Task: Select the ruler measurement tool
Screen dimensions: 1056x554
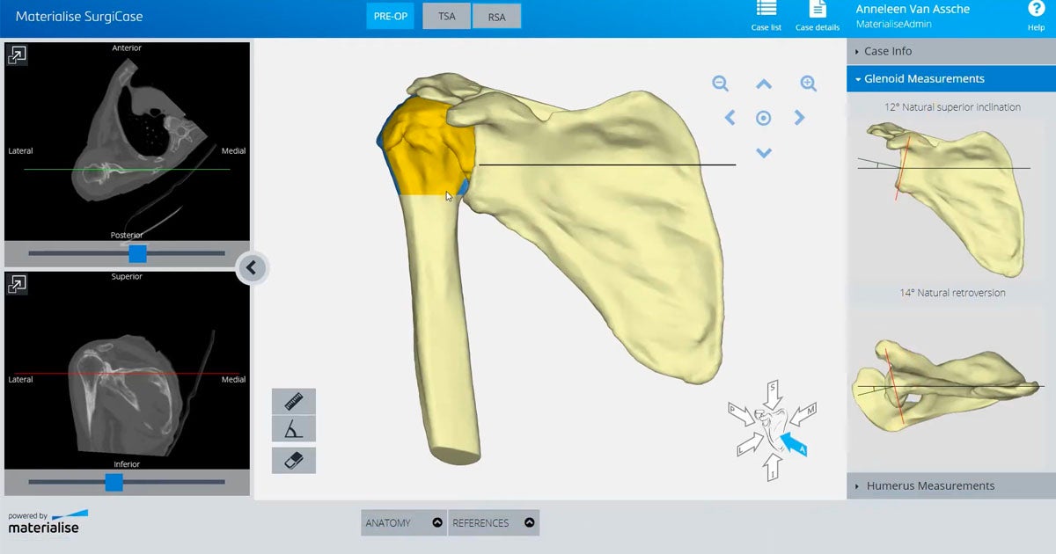Action: [x=293, y=401]
